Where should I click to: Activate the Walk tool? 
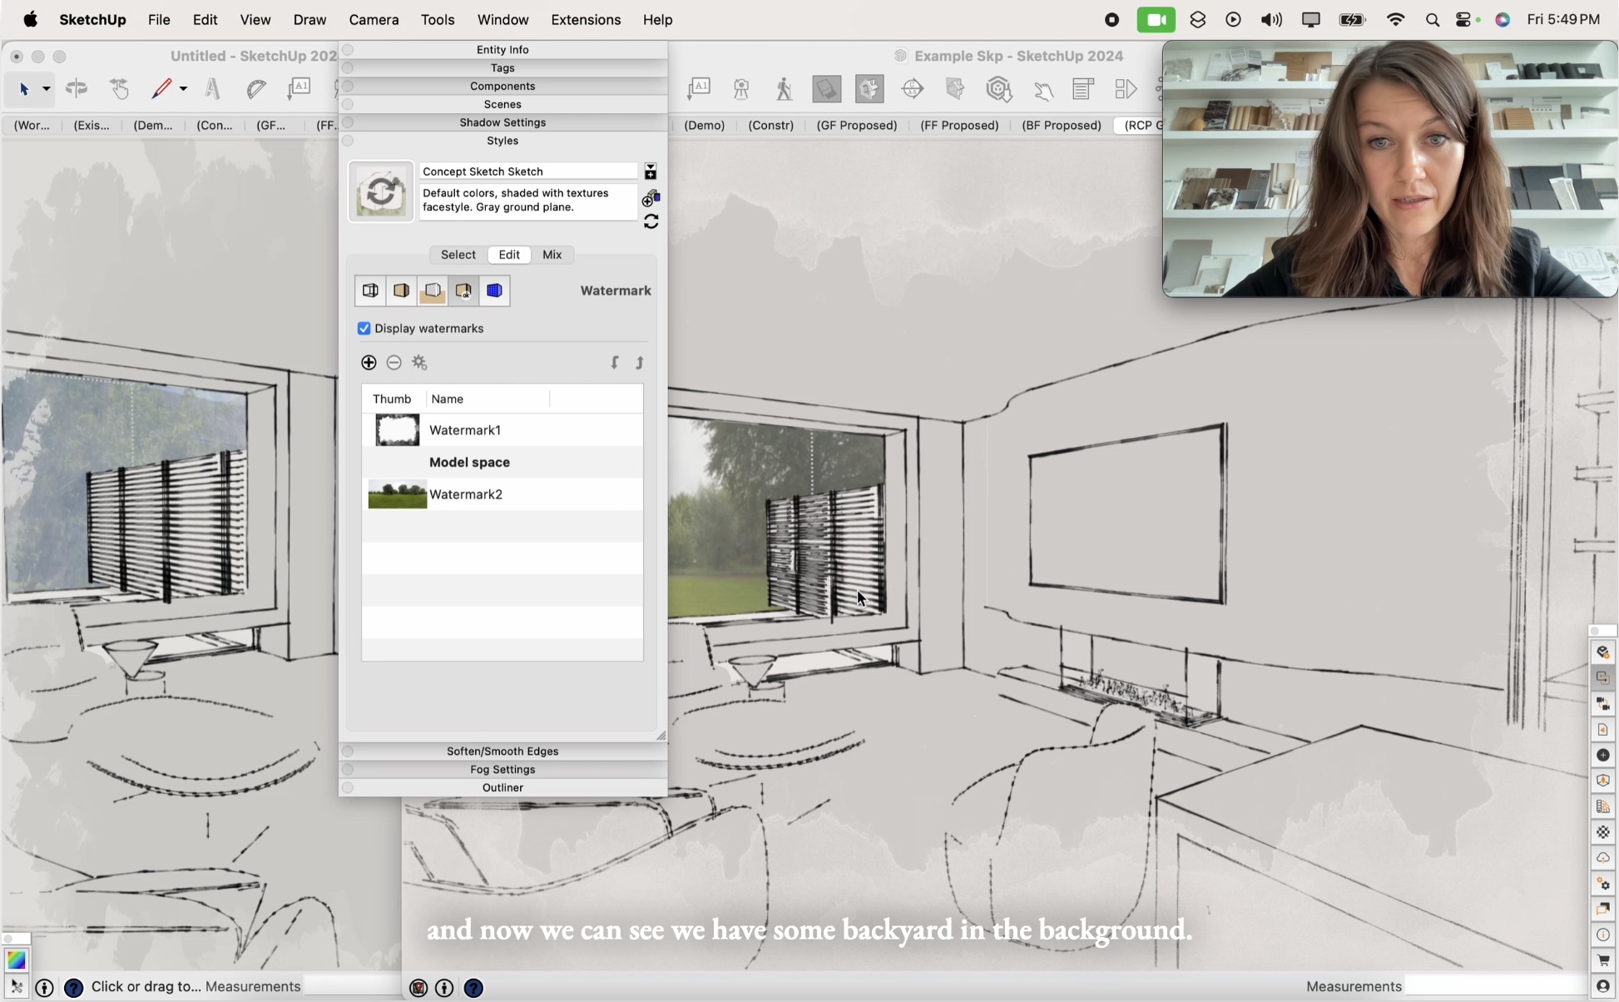click(784, 89)
